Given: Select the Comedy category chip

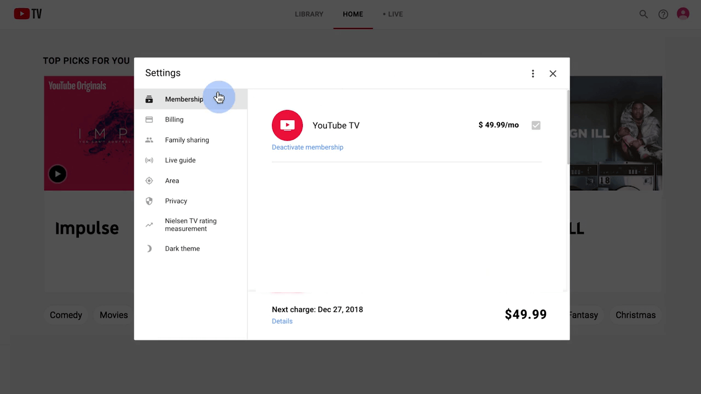Looking at the screenshot, I should tap(66, 315).
